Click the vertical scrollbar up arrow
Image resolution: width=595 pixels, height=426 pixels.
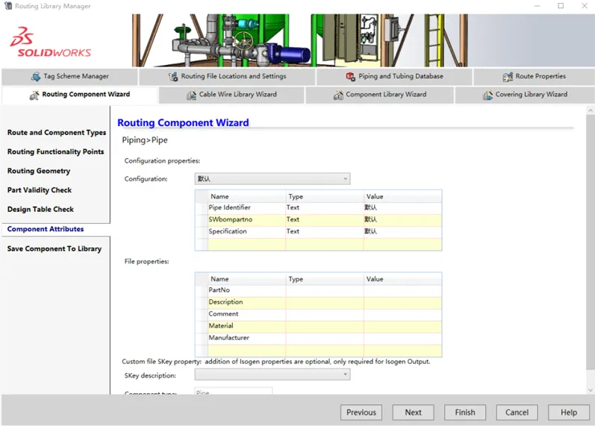pyautogui.click(x=590, y=110)
